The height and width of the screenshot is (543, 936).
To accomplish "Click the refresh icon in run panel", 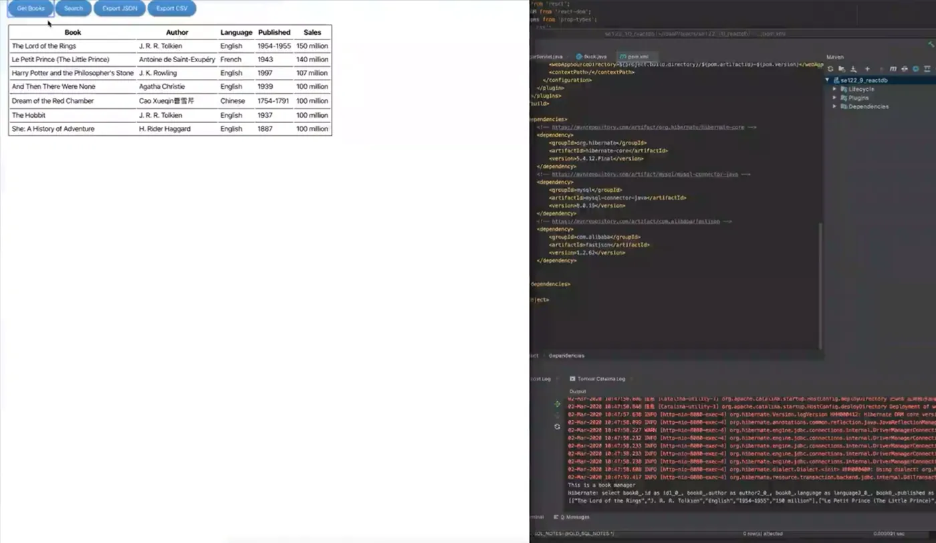I will (558, 427).
